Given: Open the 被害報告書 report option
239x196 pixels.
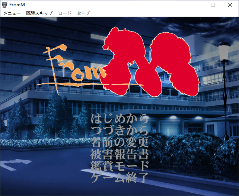Looking at the screenshot, I should coord(119,154).
